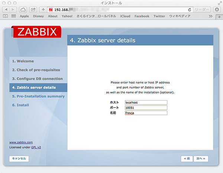Click the Share icon in toolbar

pyautogui.click(x=33, y=9)
